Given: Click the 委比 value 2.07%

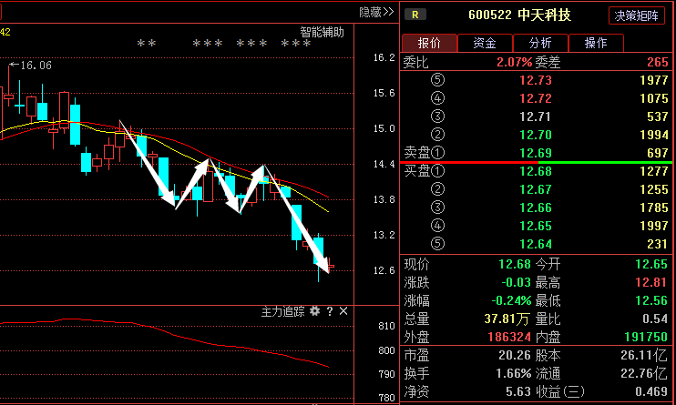Looking at the screenshot, I should [x=515, y=63].
